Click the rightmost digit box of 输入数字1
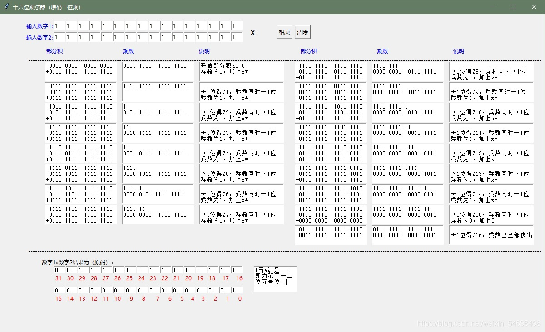545x332 pixels. 237,26
